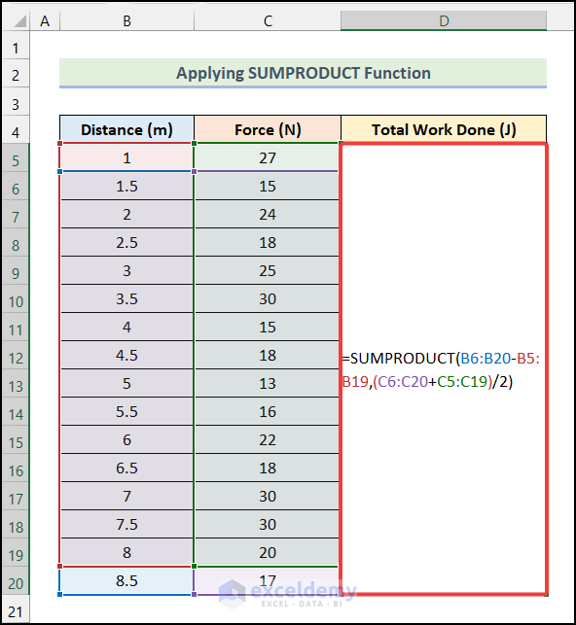This screenshot has width=576, height=625.
Task: Select force cell with value 27
Action: coord(268,157)
